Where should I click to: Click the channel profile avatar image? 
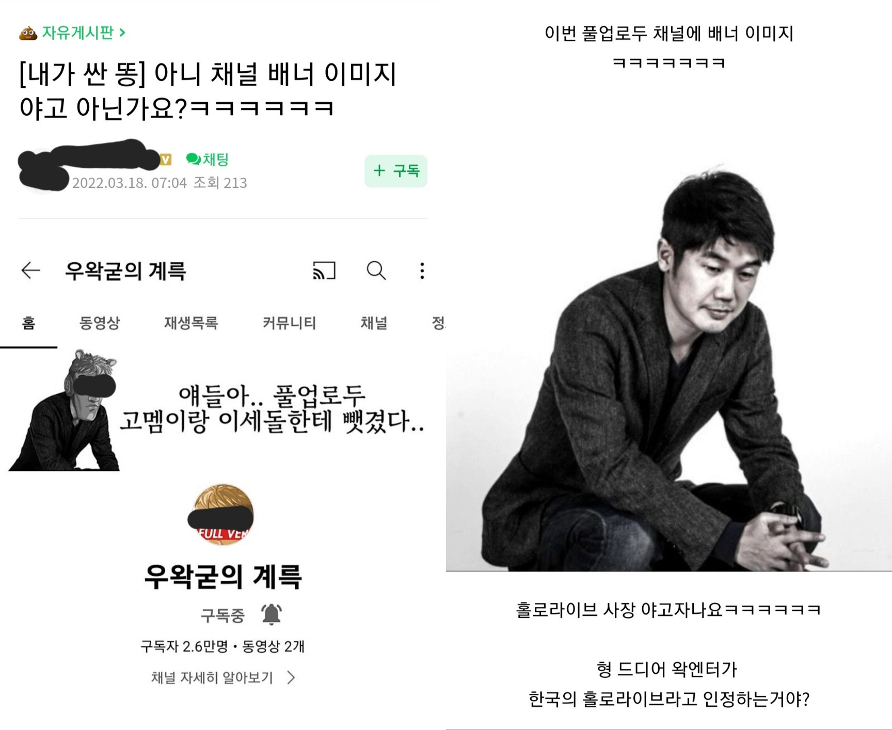223,514
